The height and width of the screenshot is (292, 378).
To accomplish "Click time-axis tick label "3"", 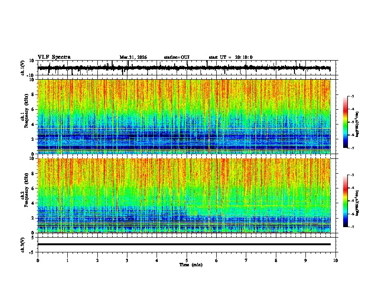I will pos(127,261).
